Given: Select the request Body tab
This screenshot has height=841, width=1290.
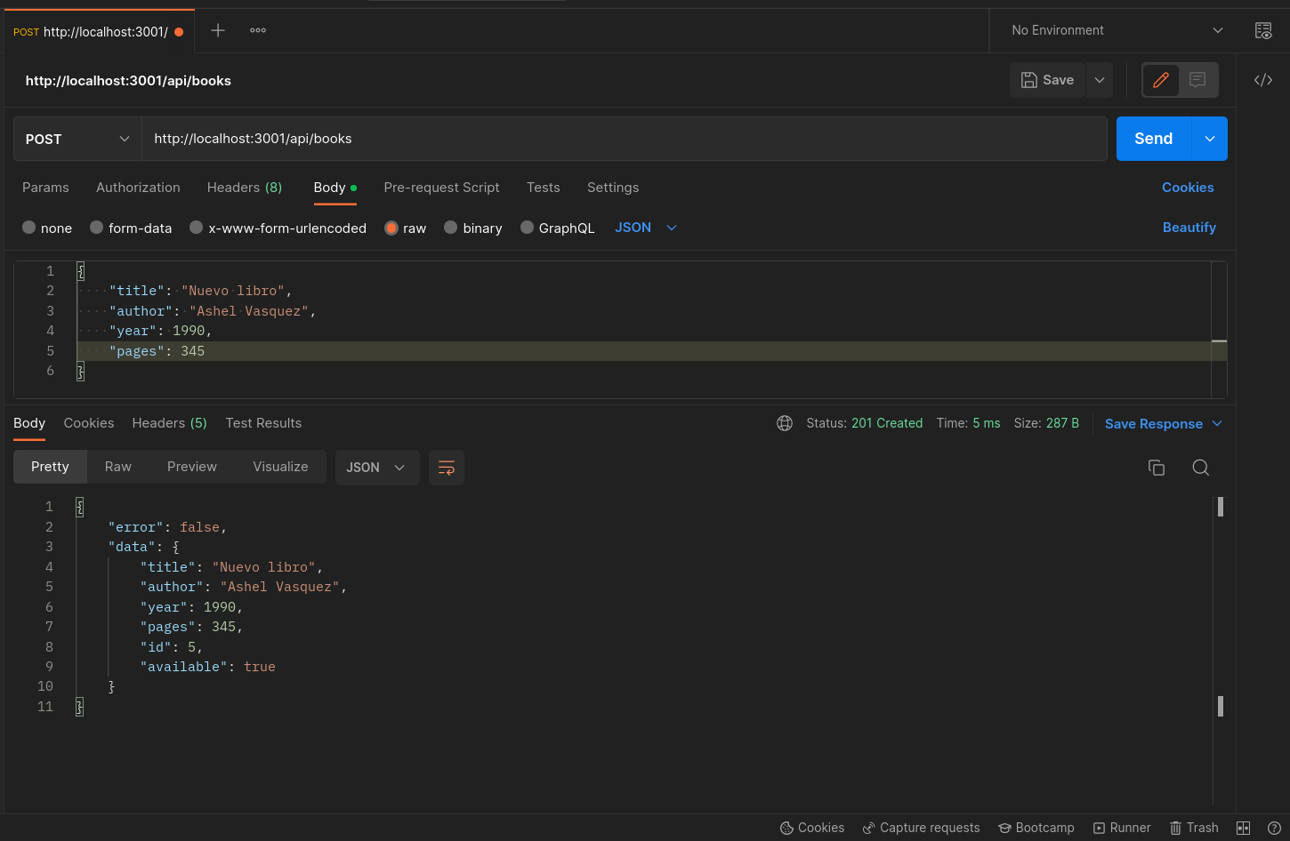Looking at the screenshot, I should click(335, 188).
